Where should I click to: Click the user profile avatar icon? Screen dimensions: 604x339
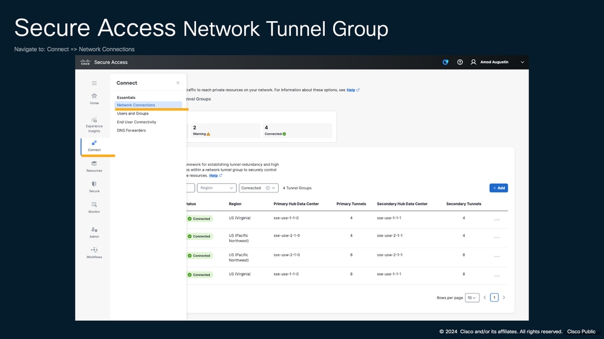click(473, 62)
